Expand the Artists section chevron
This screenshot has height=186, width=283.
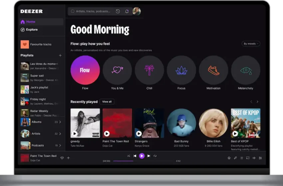coord(60,134)
